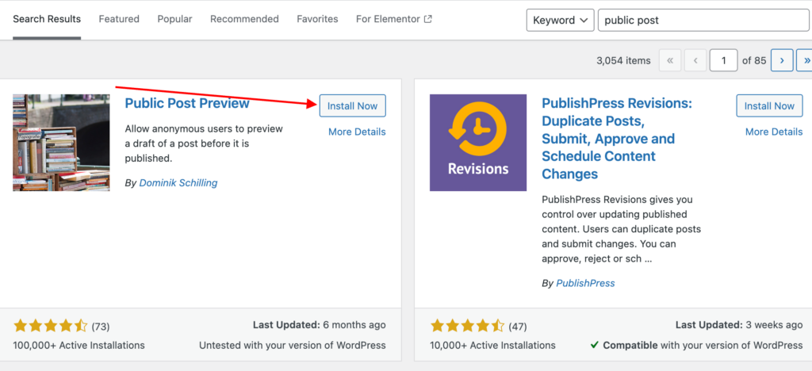Open the Recommended plugins tab
The height and width of the screenshot is (371, 812).
(x=244, y=19)
